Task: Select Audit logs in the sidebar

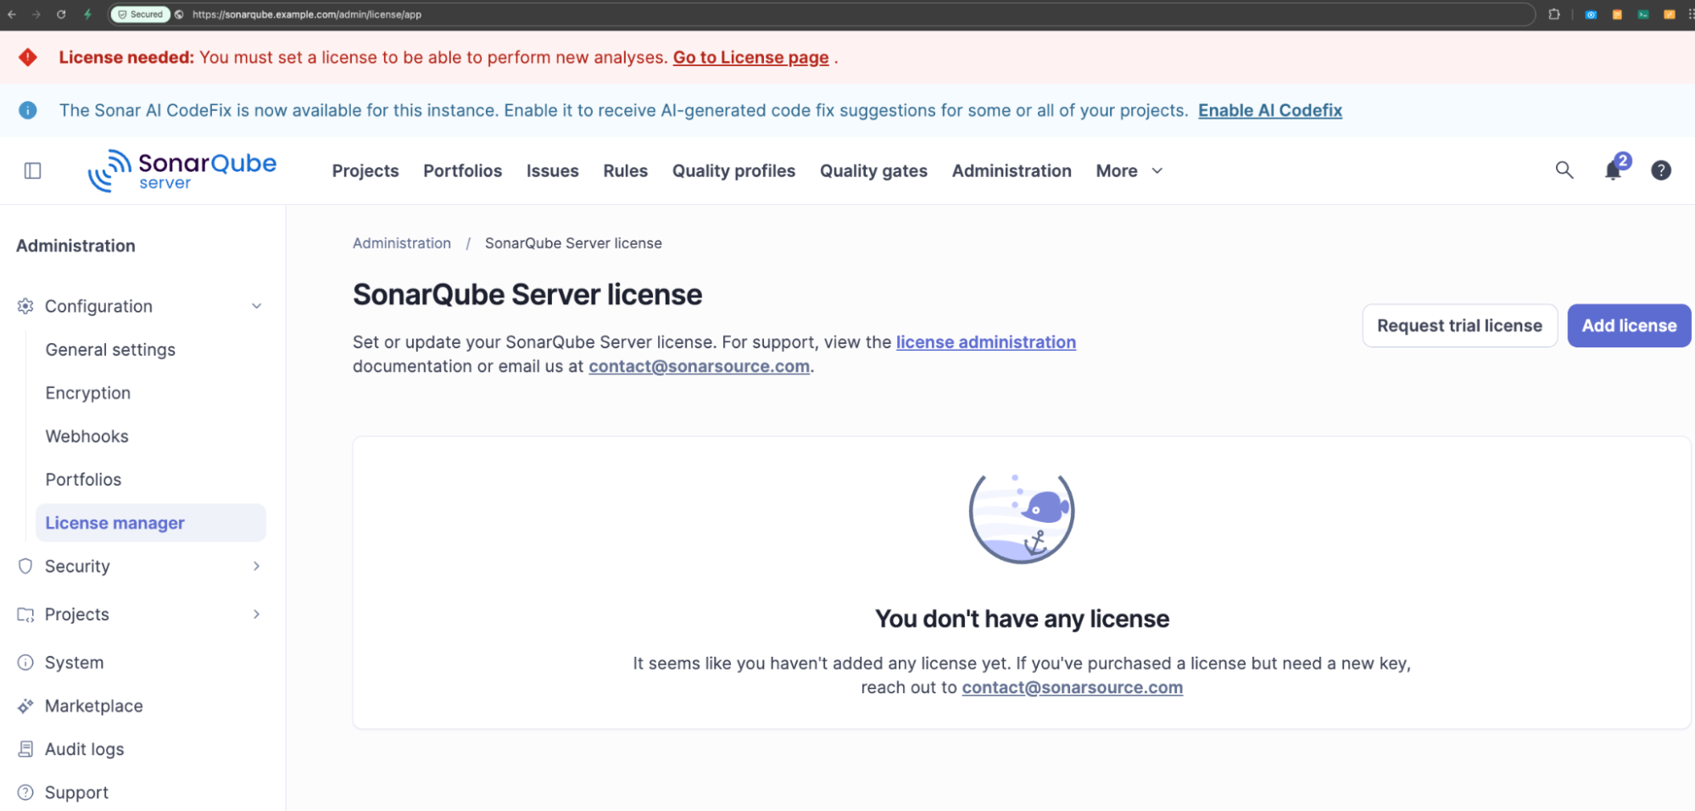Action: pyautogui.click(x=84, y=749)
